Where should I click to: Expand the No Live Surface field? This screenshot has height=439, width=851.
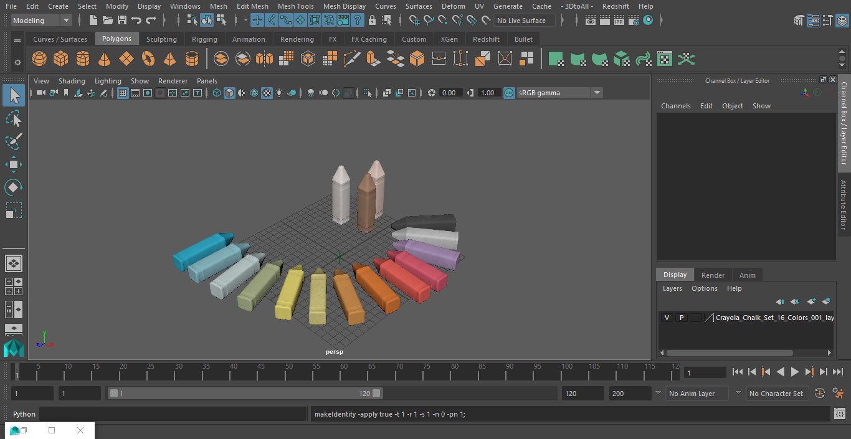pos(525,21)
